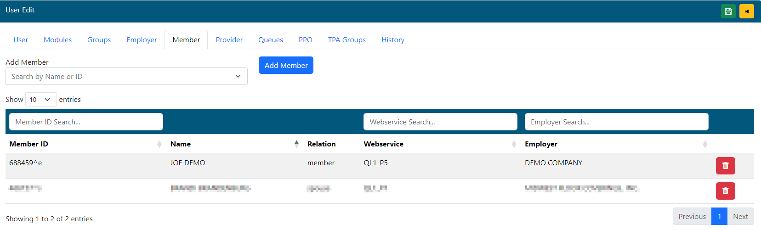Click the Employer Search input
The width and height of the screenshot is (761, 230).
[x=616, y=122]
